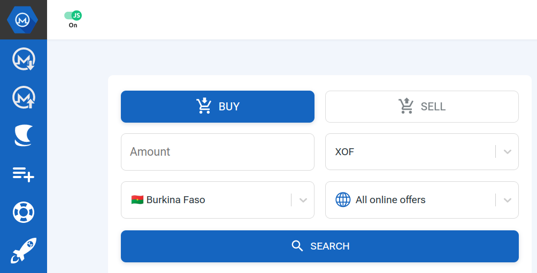The width and height of the screenshot is (537, 273).
Task: Expand the Burkina Faso country dropdown arrow
Action: tap(303, 200)
